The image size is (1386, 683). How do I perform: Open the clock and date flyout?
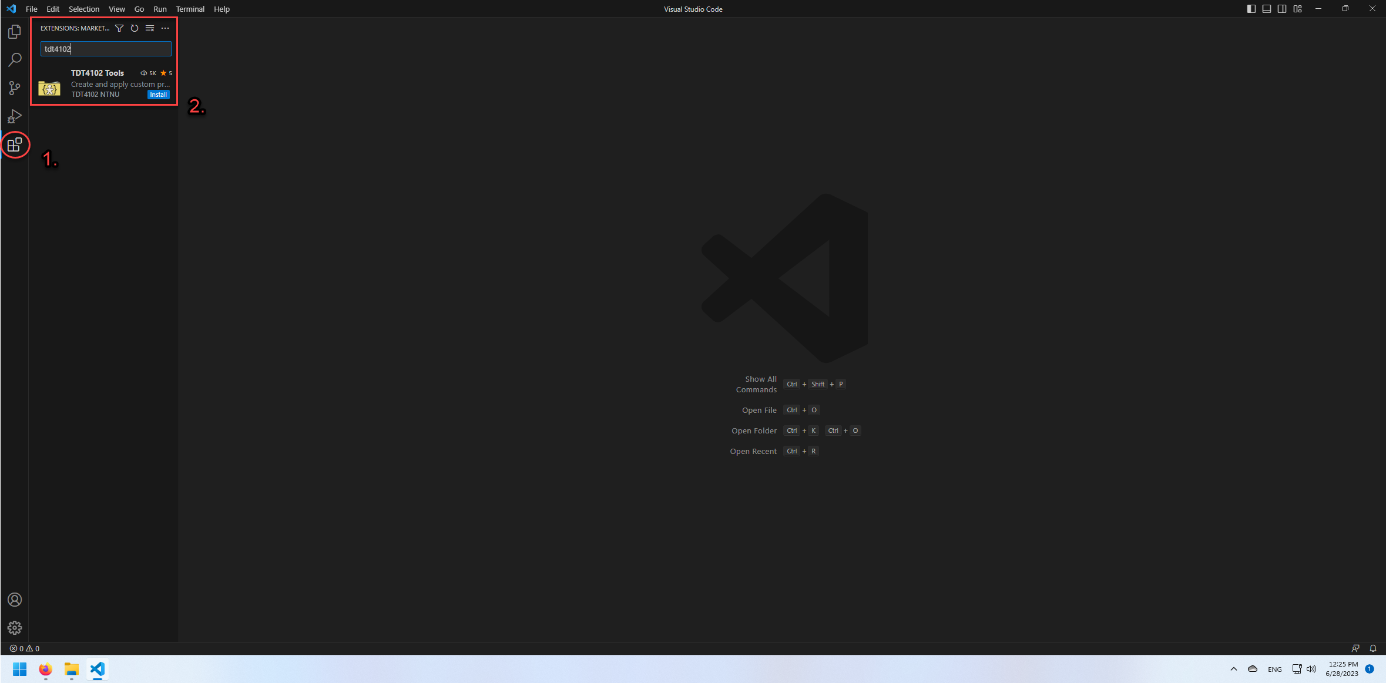click(1343, 669)
